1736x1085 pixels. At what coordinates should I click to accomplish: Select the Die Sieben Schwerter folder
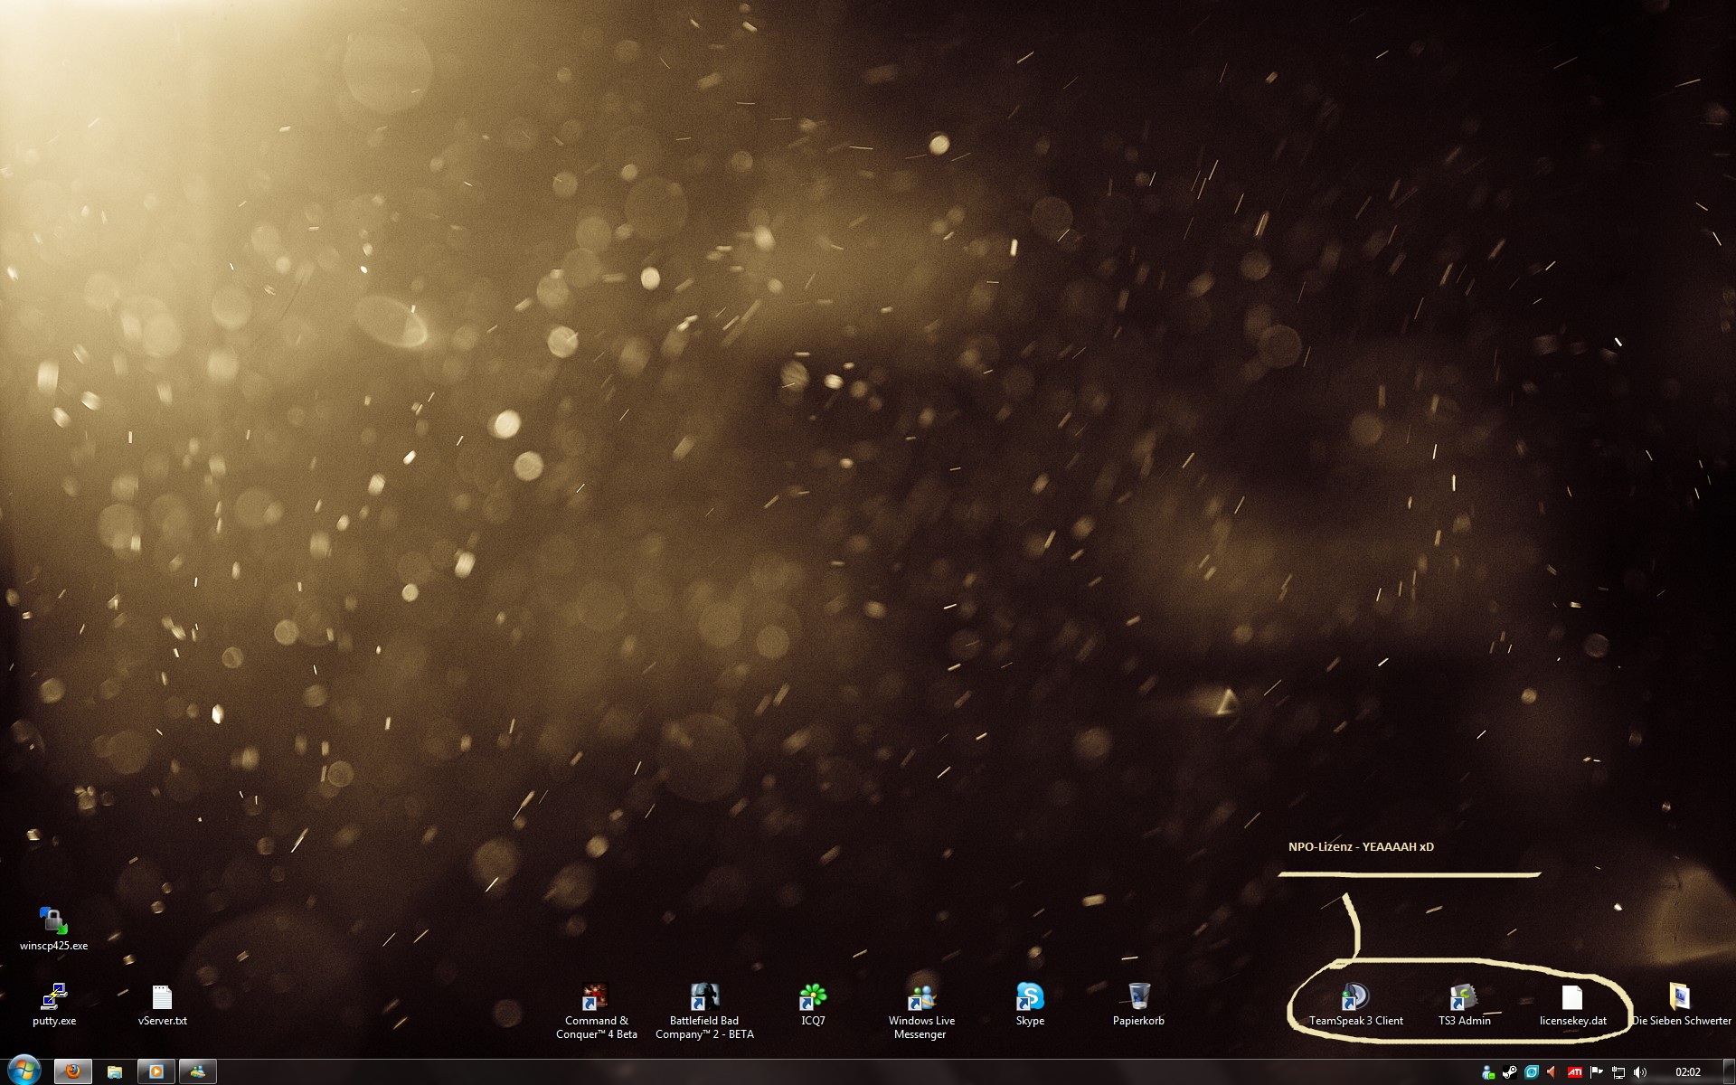pos(1680,996)
